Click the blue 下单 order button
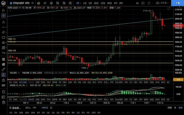 [178, 3]
